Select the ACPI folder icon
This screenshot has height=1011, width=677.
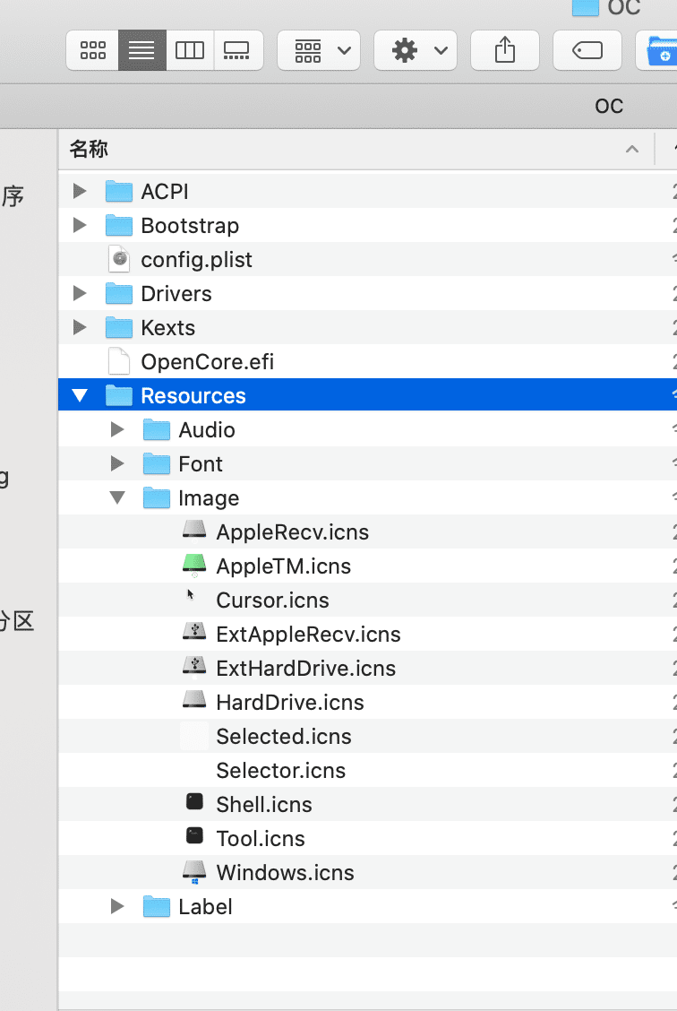[x=118, y=191]
